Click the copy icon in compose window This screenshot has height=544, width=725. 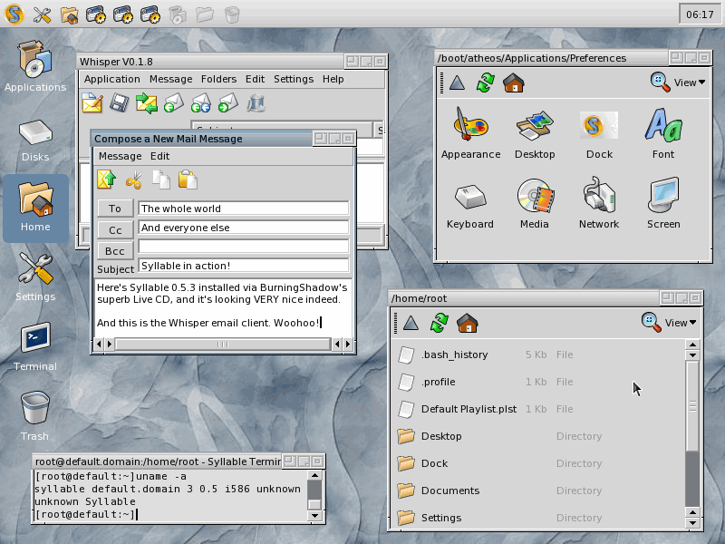tap(161, 180)
